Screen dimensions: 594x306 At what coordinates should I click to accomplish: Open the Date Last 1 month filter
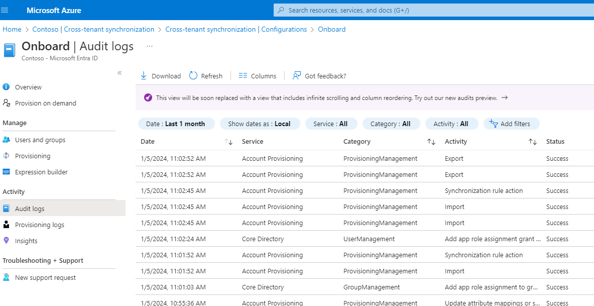pyautogui.click(x=176, y=124)
